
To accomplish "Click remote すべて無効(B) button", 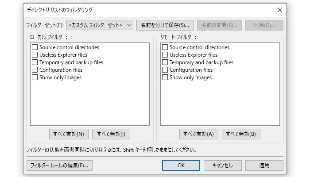I will tap(241, 134).
